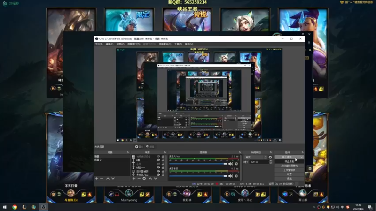Screen dimensions: 376x211
Task: Open the 停靠窗口(D) menu in OBS
Action: pos(133,44)
